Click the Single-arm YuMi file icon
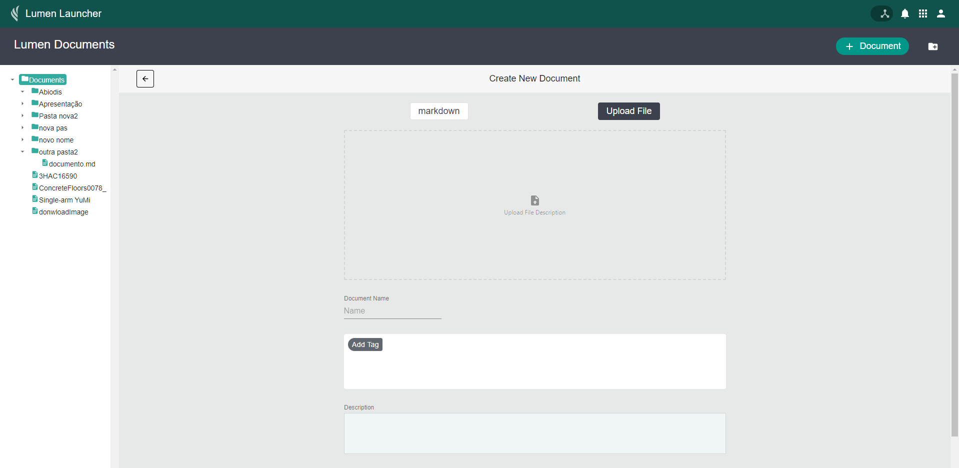The height and width of the screenshot is (468, 959). [x=35, y=199]
